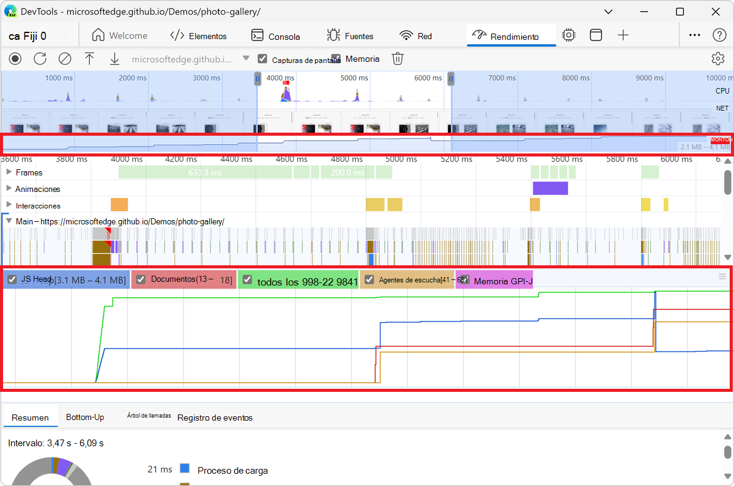
Task: Expand the Frames track
Action: pos(9,172)
